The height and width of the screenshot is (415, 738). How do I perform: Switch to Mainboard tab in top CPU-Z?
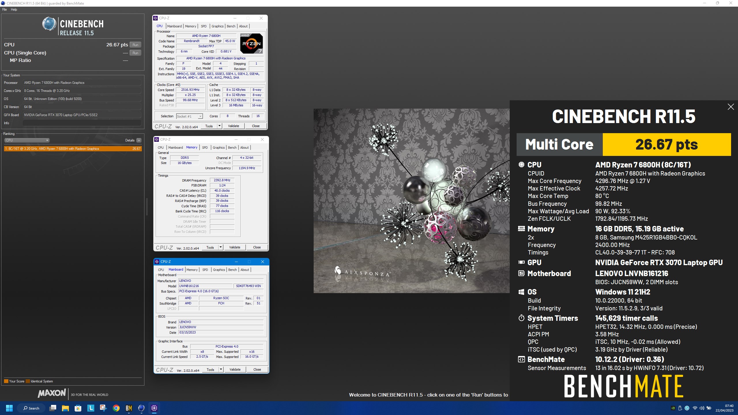tap(174, 26)
